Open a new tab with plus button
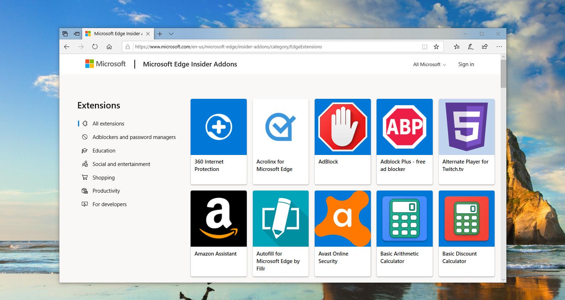This screenshot has width=565, height=300. coord(160,34)
